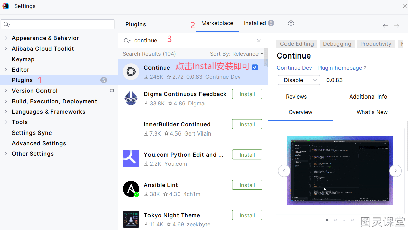Click the Tokyo Night Theme plugin icon

click(131, 219)
